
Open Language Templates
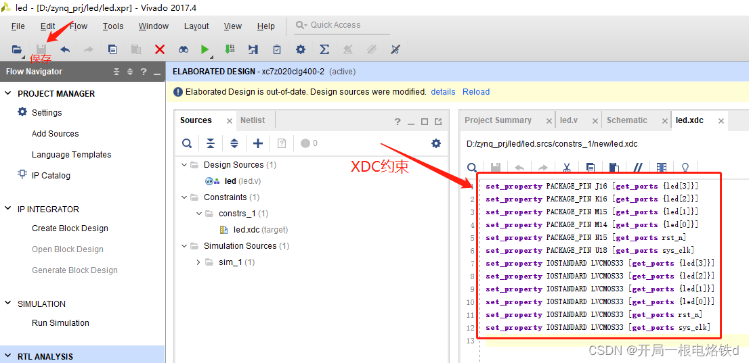coord(71,155)
